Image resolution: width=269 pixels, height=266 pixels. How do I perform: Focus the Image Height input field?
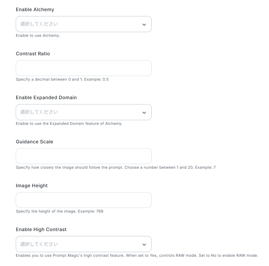click(83, 200)
